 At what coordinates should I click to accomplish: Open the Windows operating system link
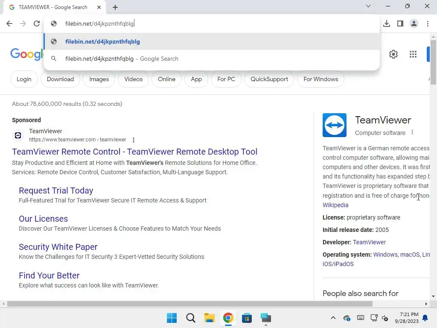click(x=385, y=255)
